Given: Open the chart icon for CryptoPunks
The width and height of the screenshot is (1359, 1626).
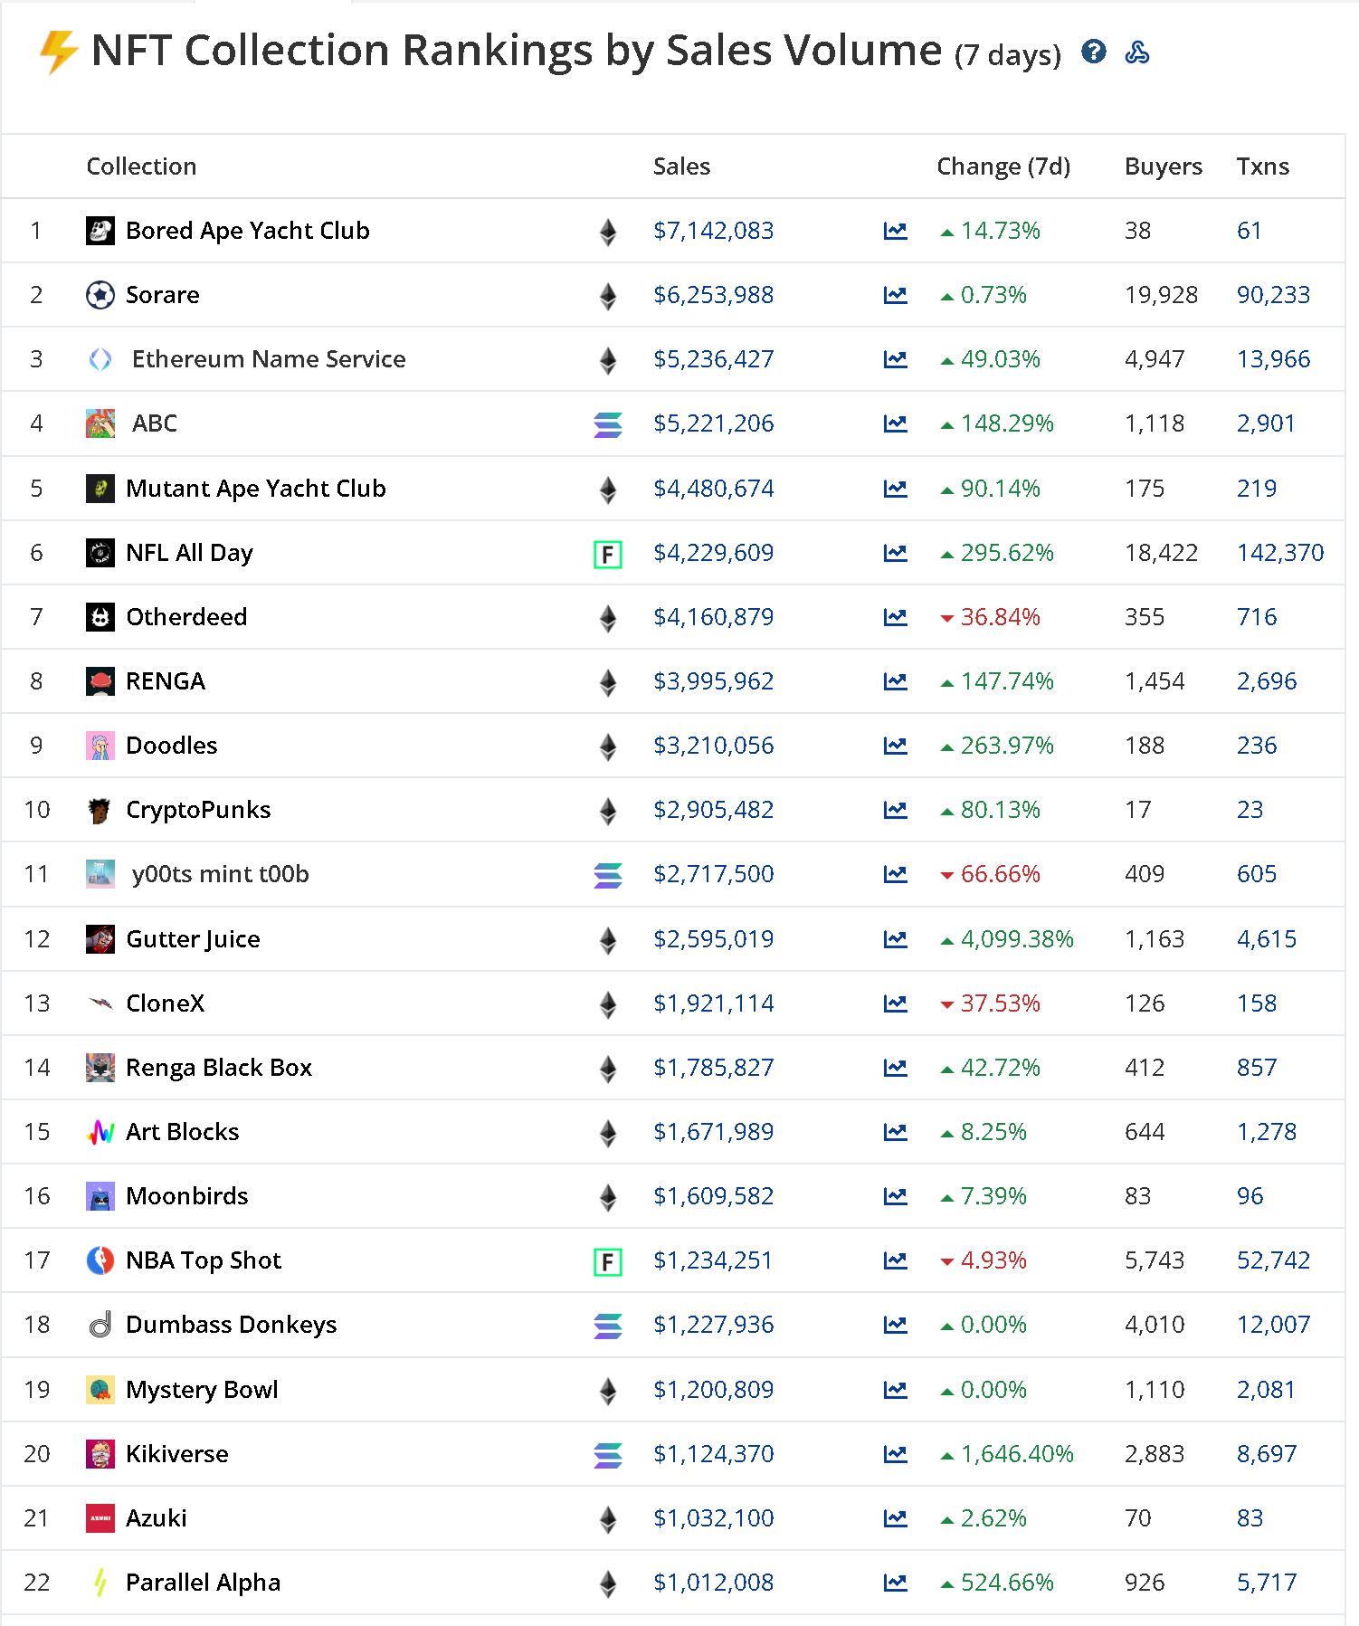Looking at the screenshot, I should tap(895, 810).
